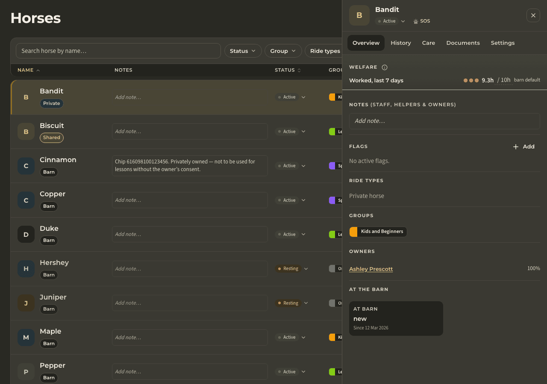Image resolution: width=547 pixels, height=384 pixels.
Task: Sort the list by Status column
Action: pyautogui.click(x=288, y=70)
